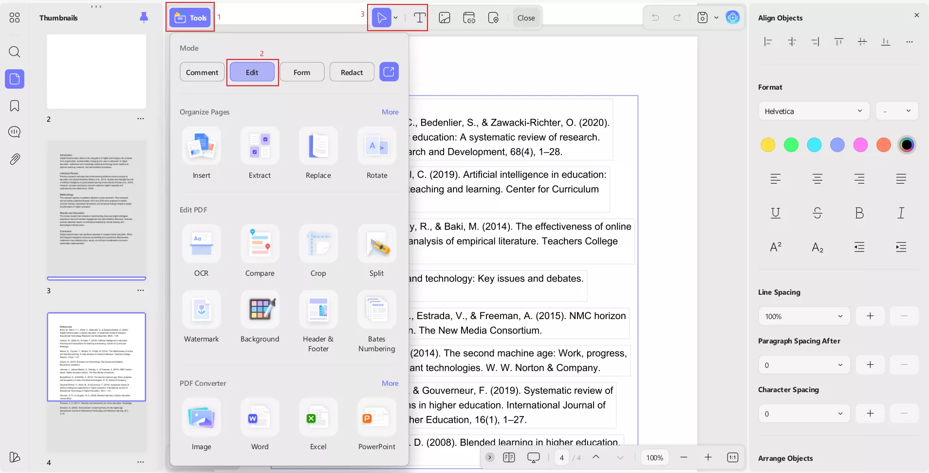This screenshot has width=929, height=473.
Task: Align objects to the top
Action: [838, 42]
